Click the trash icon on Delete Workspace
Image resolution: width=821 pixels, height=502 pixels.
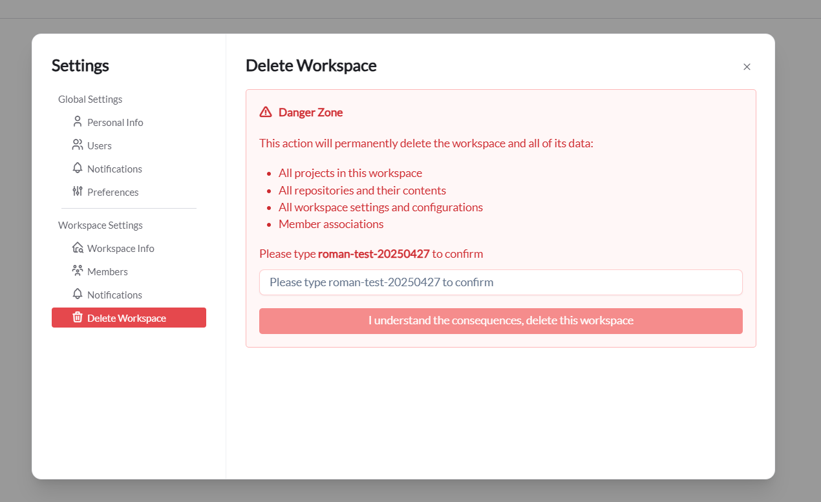[x=77, y=317]
